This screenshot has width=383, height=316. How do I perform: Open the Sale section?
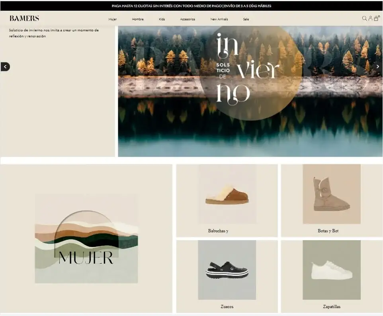tap(246, 19)
